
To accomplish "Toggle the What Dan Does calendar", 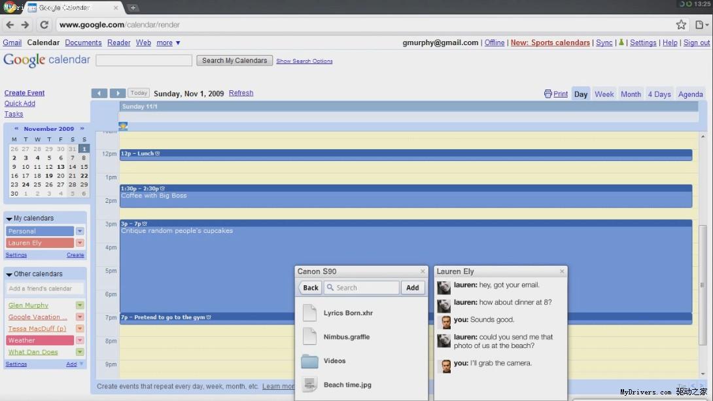I will [33, 352].
